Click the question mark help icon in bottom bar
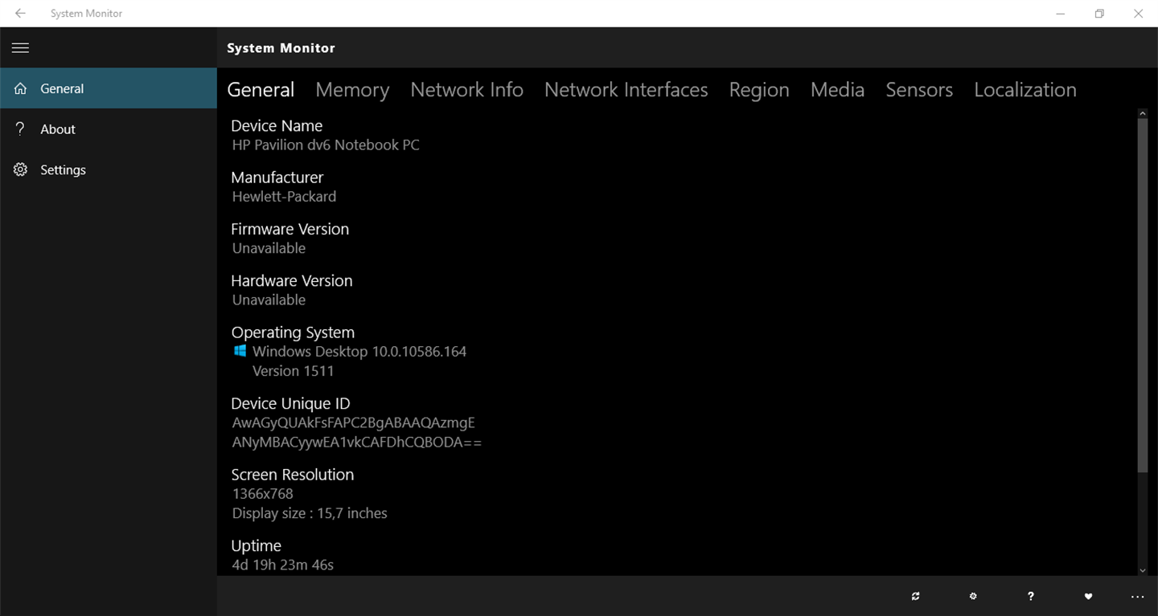Screen dimensions: 1158x616 (1031, 596)
